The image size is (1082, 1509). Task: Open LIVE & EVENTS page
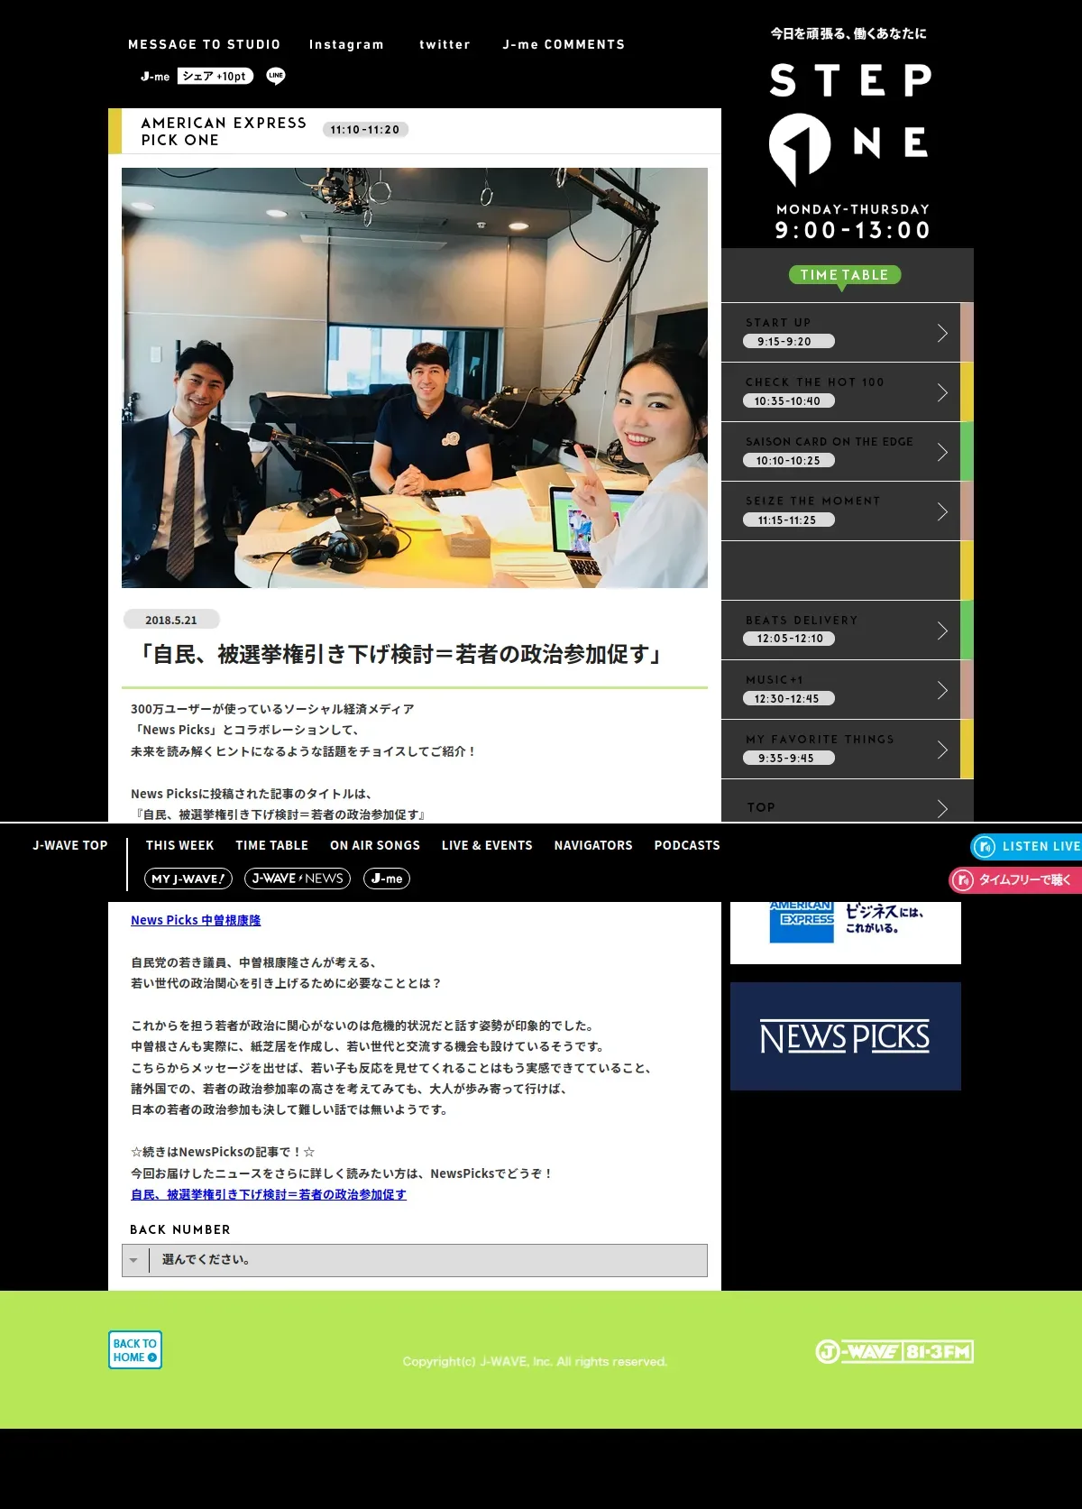pyautogui.click(x=487, y=845)
